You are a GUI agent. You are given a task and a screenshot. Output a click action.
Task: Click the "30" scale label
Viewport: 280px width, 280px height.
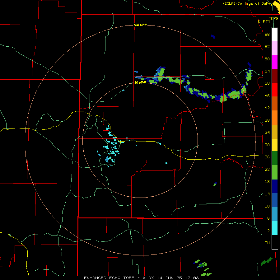267,145
